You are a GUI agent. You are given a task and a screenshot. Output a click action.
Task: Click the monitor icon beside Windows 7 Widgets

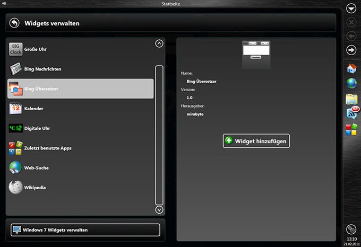pos(17,230)
